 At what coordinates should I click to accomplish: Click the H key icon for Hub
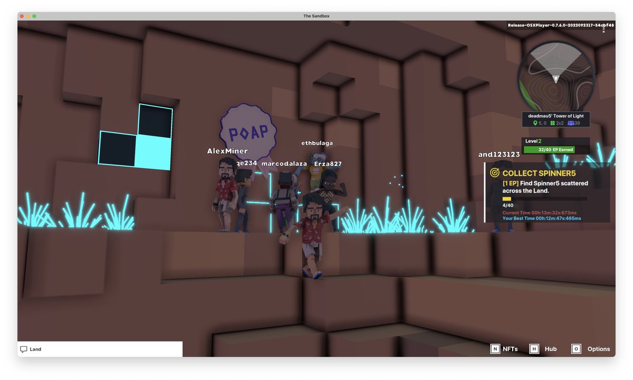(x=534, y=349)
